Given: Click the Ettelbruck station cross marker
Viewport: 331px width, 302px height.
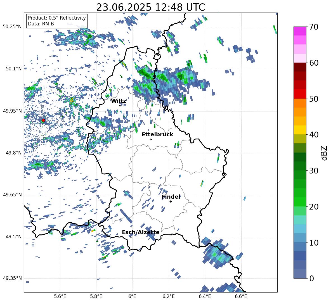Looking at the screenshot, I should (x=151, y=139).
